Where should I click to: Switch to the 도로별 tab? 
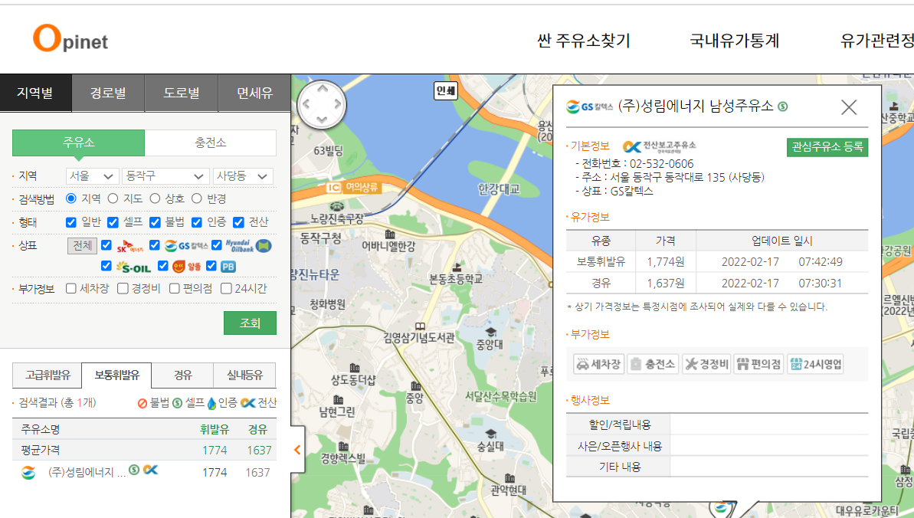[182, 93]
